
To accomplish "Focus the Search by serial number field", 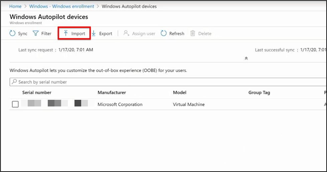I will click(168, 82).
